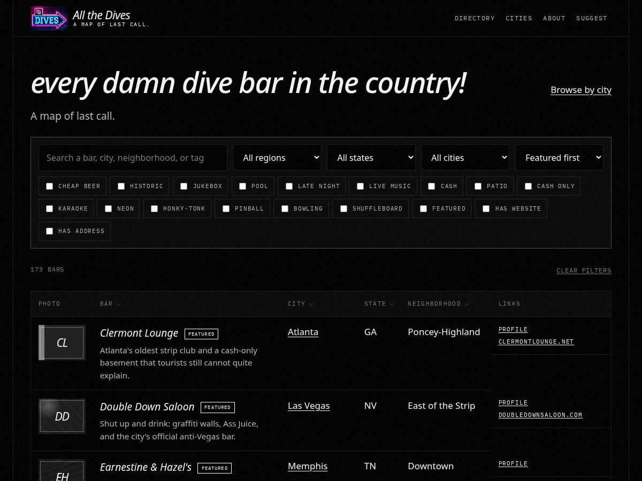
Task: Visit doubledownsaloon.com website link
Action: tap(540, 415)
